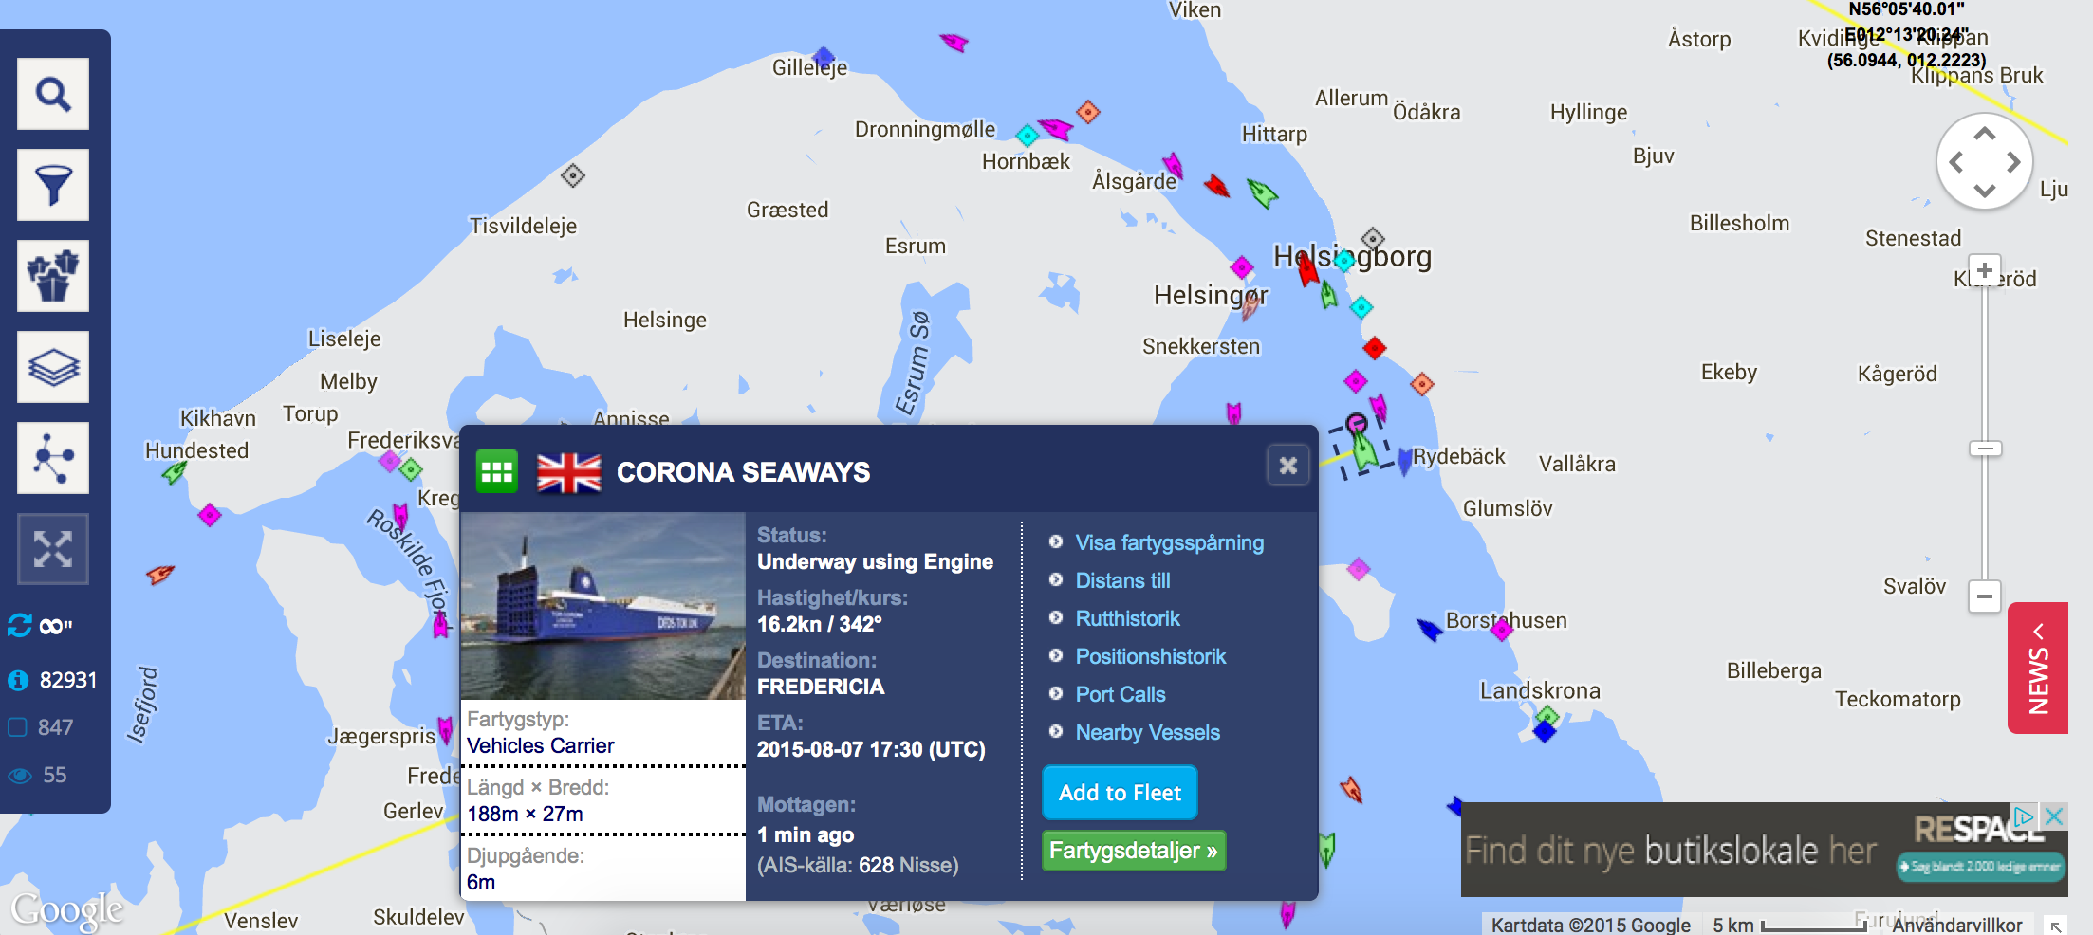Select Nearby Vessels menu entry
Screen dimensions: 2093x935
1147,732
